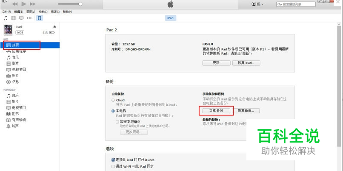Open the account dropdown 杨
343x171 pixels.
[258, 4]
